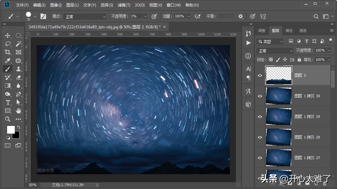Open the brush preset picker arrow

point(35,16)
